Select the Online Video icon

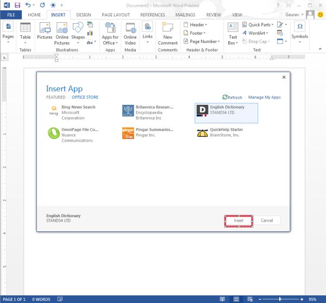tap(130, 34)
